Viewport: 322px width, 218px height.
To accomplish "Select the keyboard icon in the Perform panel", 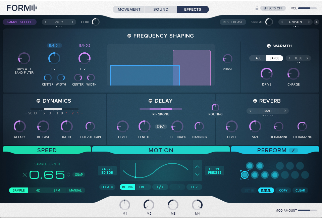I will click(266, 190).
